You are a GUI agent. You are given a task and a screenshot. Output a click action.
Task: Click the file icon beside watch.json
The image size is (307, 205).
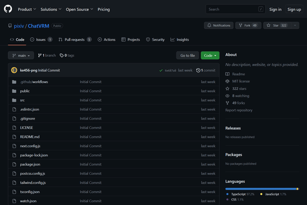[14, 201]
